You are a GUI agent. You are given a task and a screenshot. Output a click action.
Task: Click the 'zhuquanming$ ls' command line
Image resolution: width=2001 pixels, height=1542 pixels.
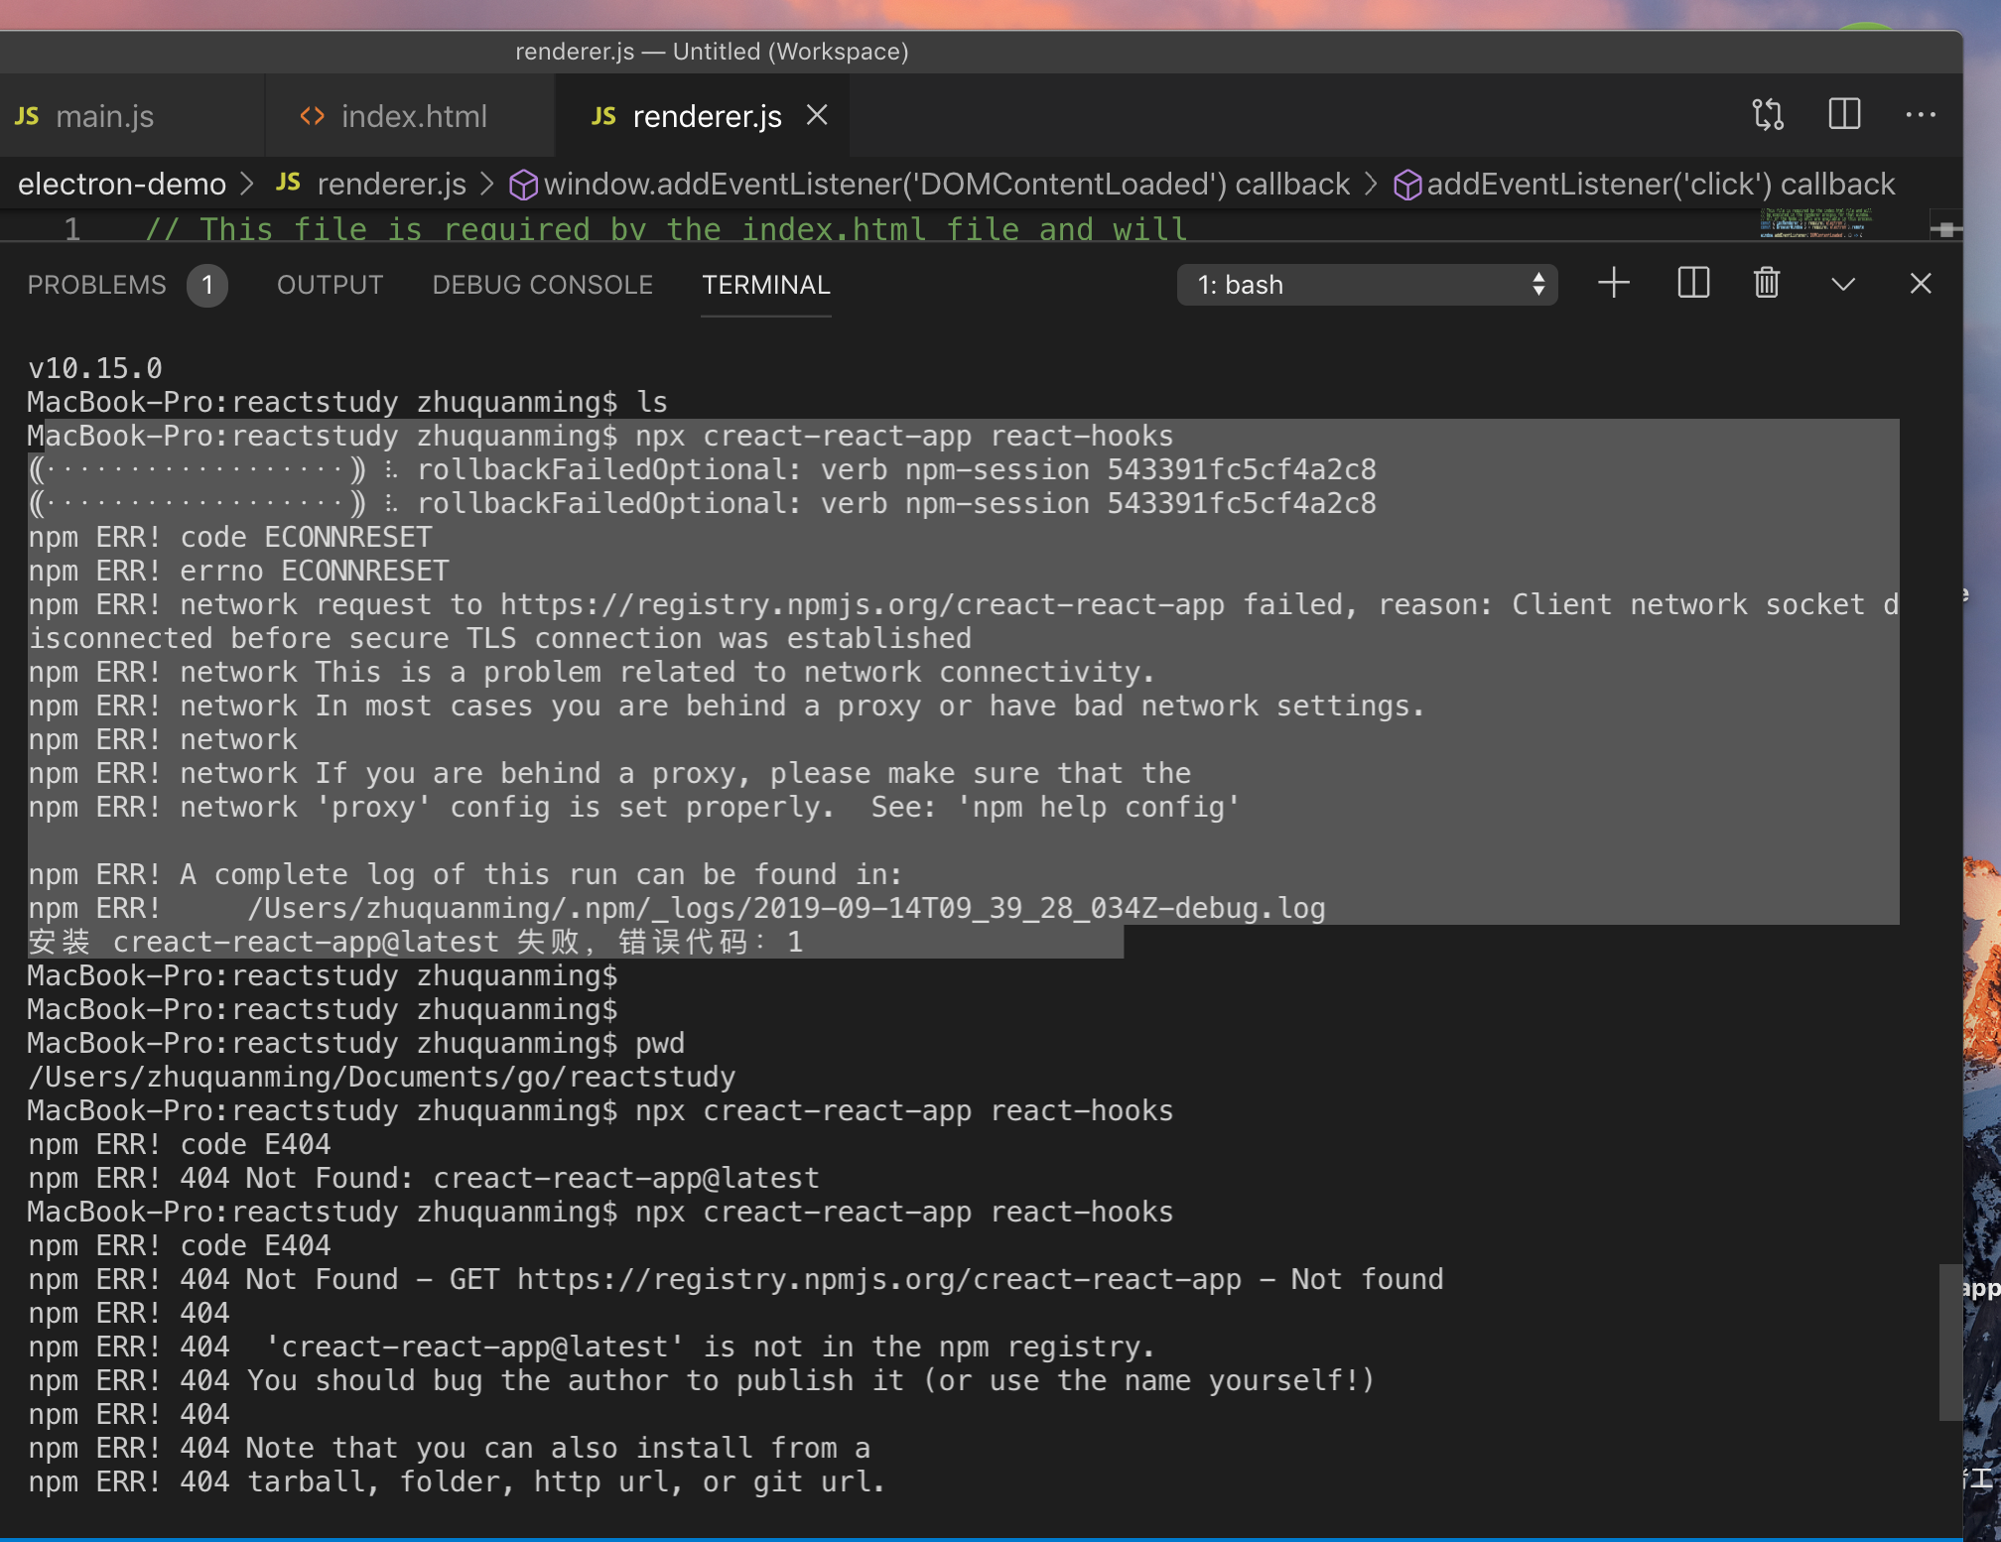pos(347,402)
